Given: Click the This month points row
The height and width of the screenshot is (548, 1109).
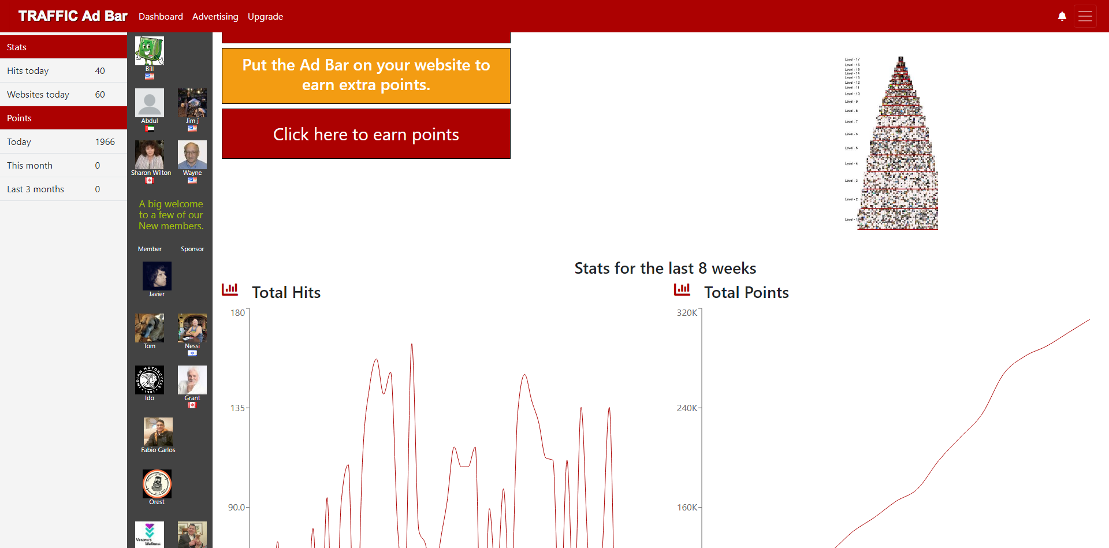Looking at the screenshot, I should click(x=64, y=165).
